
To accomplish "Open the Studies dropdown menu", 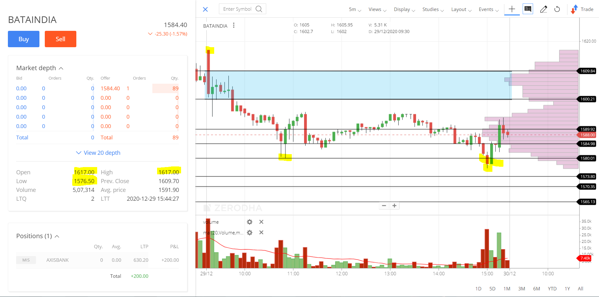I will (x=433, y=9).
